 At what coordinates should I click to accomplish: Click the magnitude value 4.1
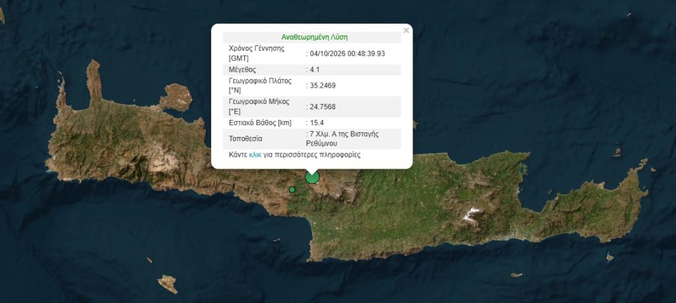tap(315, 70)
